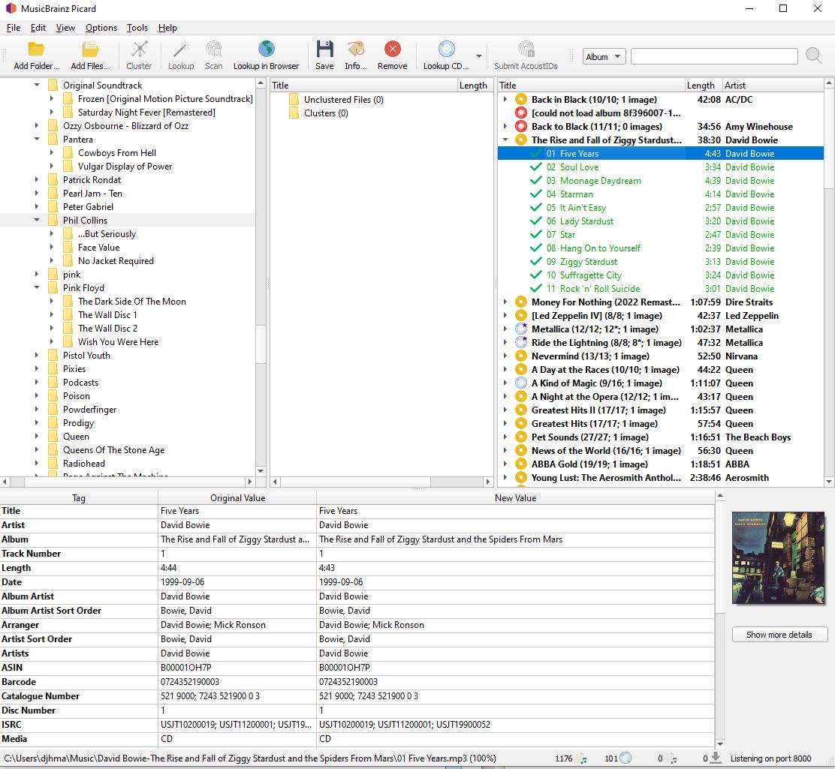Sort the album list by Length column
Image resolution: width=835 pixels, height=769 pixels.
click(x=701, y=86)
